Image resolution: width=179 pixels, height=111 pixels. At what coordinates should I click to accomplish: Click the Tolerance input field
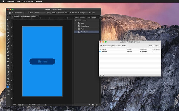pyautogui.click(x=67, y=13)
